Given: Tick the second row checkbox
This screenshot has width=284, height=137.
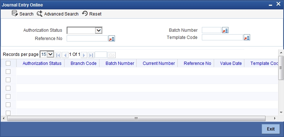Looking at the screenshot, I should click(8, 80).
